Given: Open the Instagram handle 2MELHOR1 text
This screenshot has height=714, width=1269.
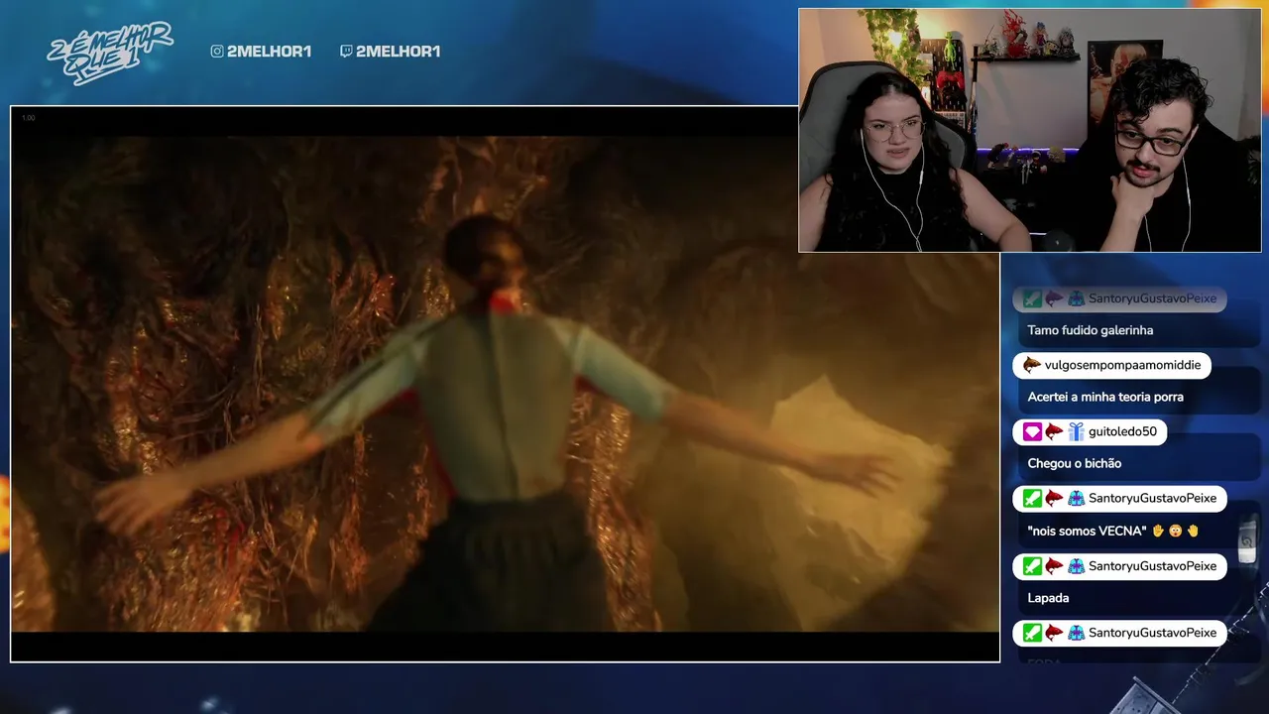Looking at the screenshot, I should point(269,52).
